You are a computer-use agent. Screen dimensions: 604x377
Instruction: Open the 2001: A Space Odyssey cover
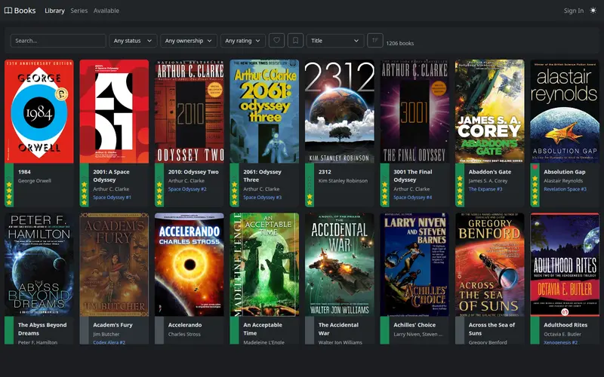point(114,111)
